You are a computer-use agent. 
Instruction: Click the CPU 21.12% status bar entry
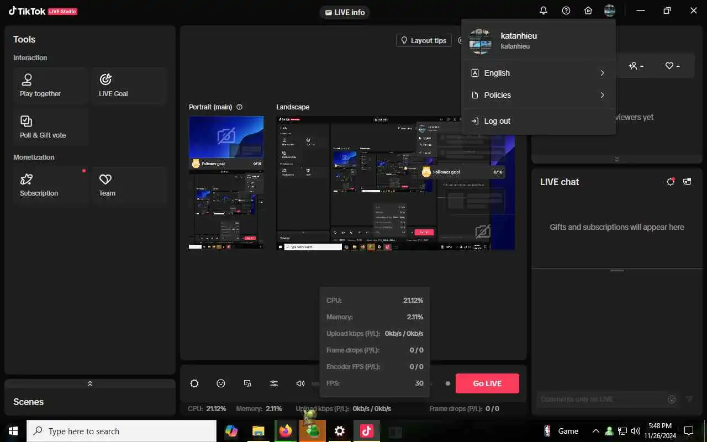(x=207, y=409)
